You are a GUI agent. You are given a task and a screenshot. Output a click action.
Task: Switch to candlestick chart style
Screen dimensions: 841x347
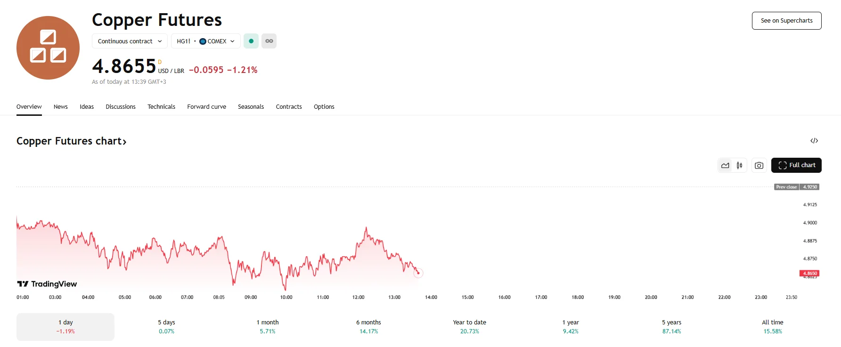pyautogui.click(x=740, y=165)
